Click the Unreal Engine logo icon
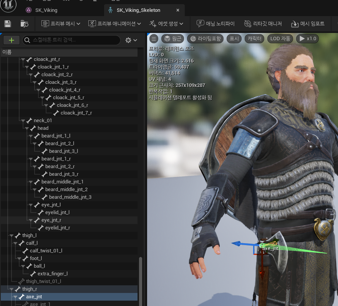The height and width of the screenshot is (306, 338). [x=8, y=5]
